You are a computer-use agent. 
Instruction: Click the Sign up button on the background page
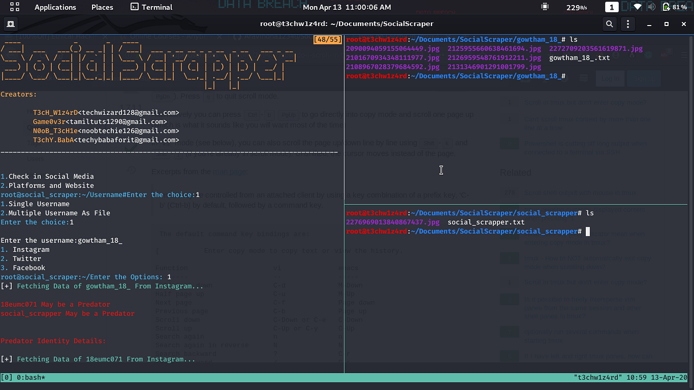(x=644, y=78)
